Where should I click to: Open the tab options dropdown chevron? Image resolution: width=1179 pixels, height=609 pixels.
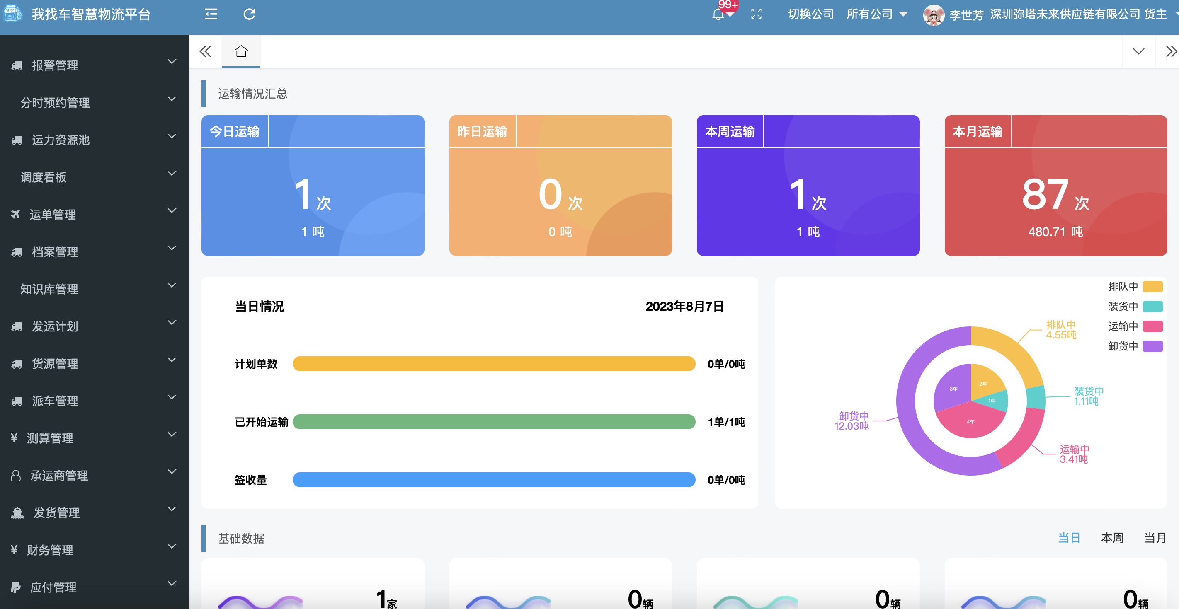coord(1138,51)
